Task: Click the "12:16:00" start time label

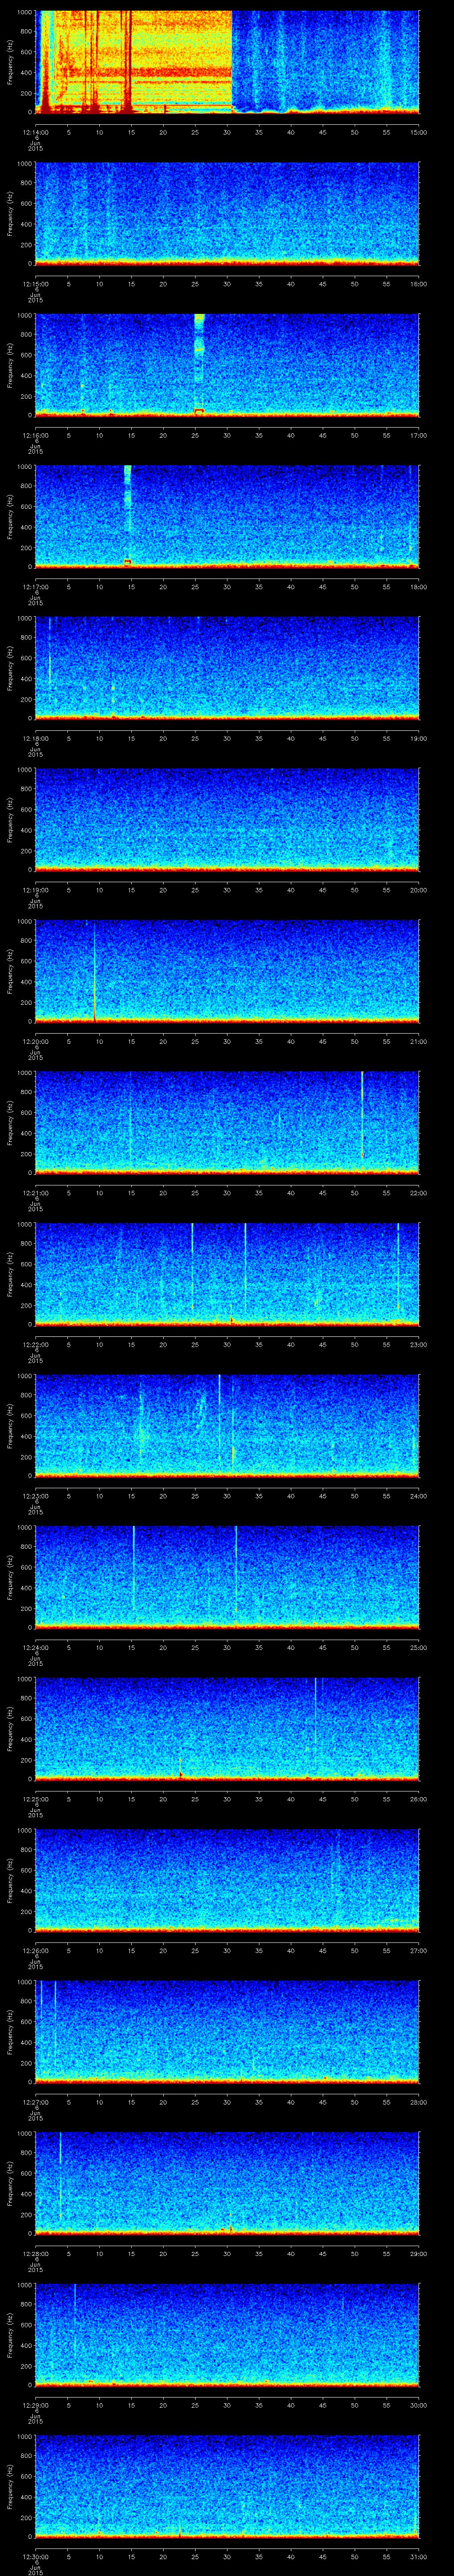Action: click(x=36, y=435)
